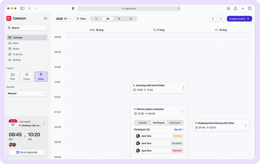Image resolution: width=260 pixels, height=164 pixels.
Task: Select the Plan layout option
Action: [13, 77]
